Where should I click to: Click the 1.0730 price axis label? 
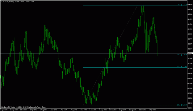(x=191, y=73)
